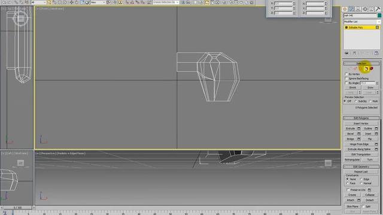This screenshot has width=383, height=215.
Task: Select Face constraint radio
Action: [x=348, y=183]
